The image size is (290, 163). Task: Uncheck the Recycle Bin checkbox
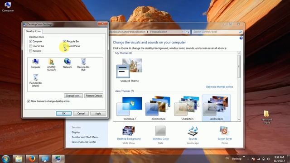[x=64, y=41]
